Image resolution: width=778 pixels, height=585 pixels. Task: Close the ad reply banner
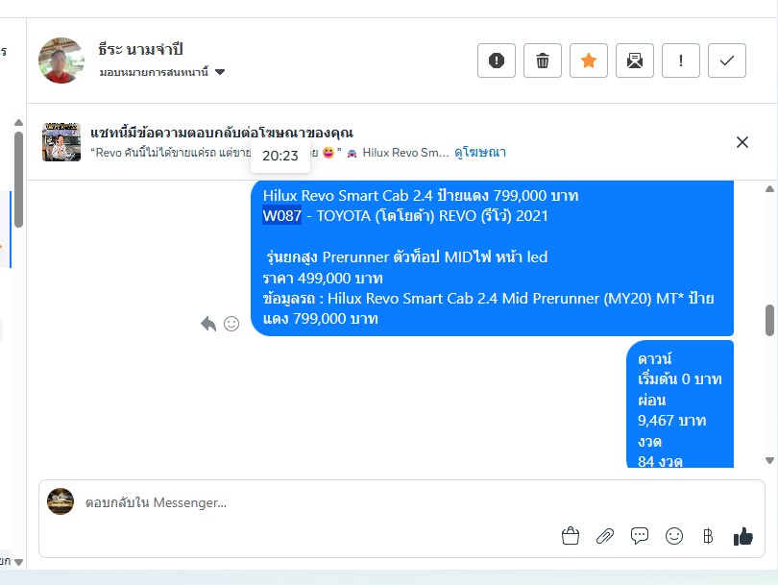(742, 142)
